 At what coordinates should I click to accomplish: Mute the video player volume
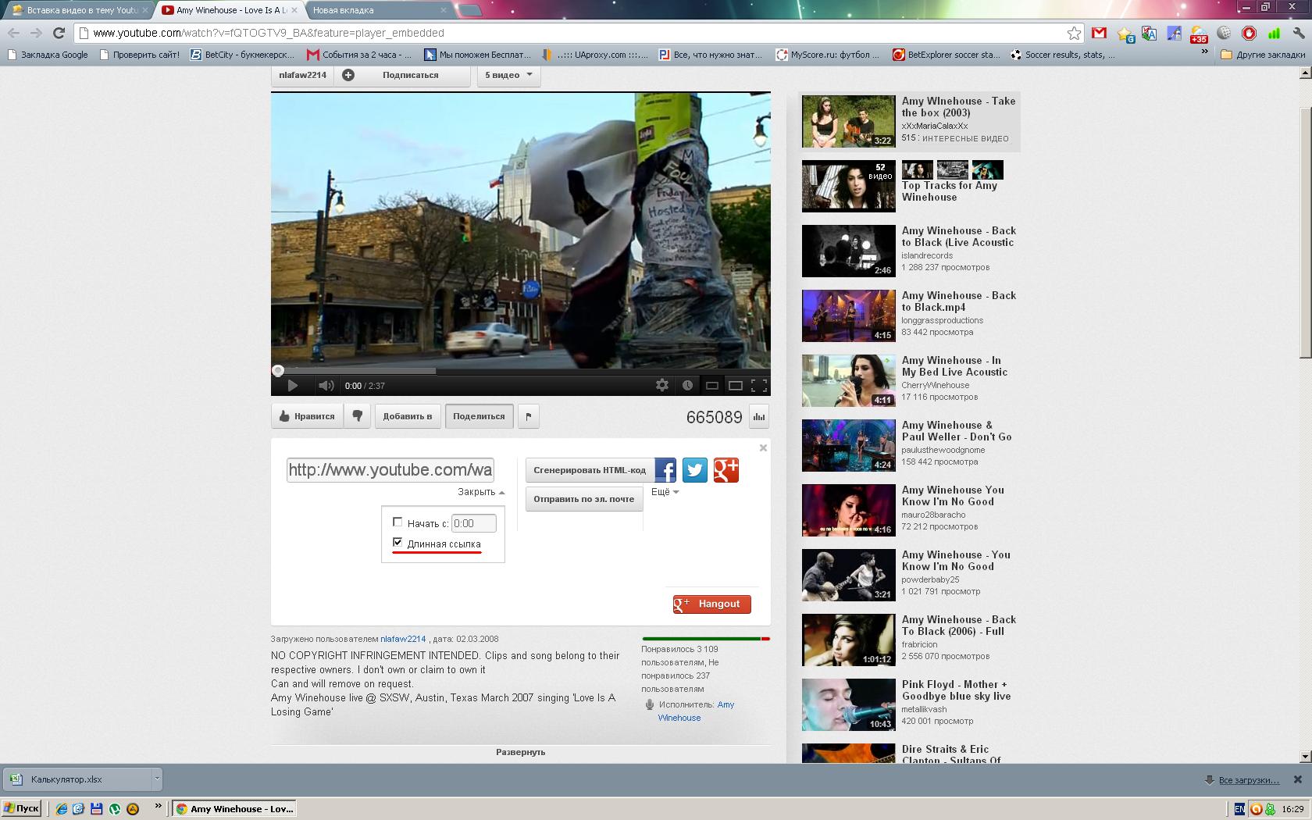click(x=326, y=385)
